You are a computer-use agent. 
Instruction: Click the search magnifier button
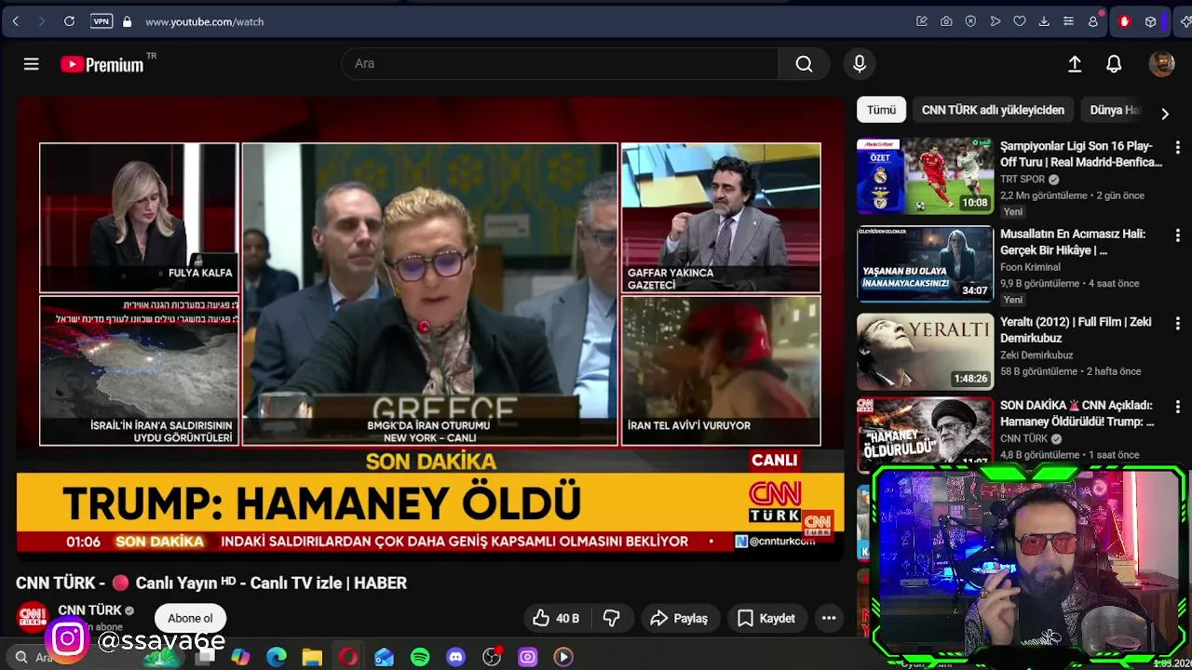click(x=804, y=63)
